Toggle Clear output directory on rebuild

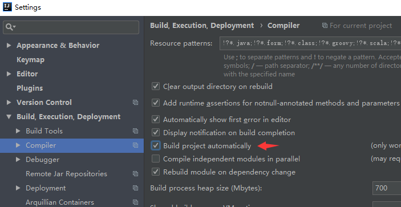point(156,86)
